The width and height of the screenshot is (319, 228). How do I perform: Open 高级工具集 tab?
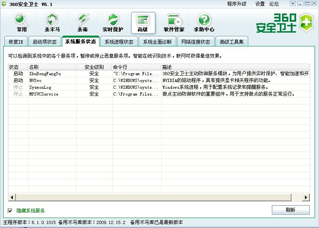coord(232,42)
